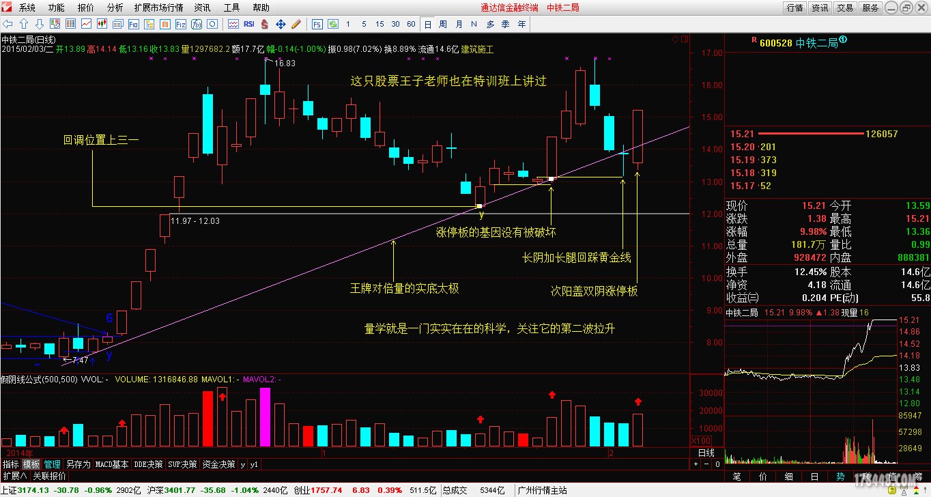Click the small red square above price axis
The height and width of the screenshot is (497, 931).
coord(683,38)
